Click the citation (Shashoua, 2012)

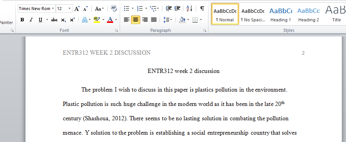coord(105,119)
